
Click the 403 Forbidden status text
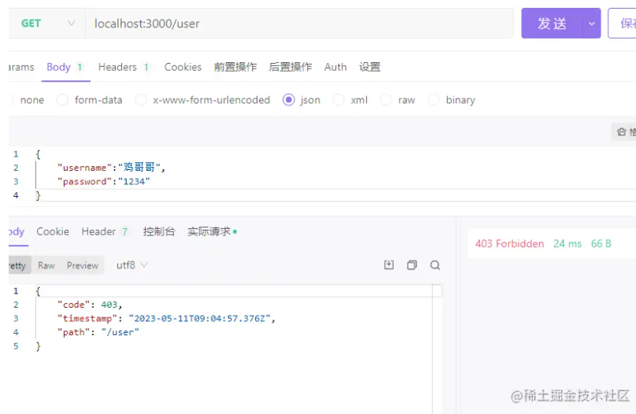click(x=509, y=244)
